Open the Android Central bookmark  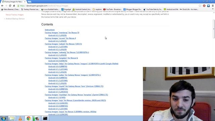click(82, 9)
